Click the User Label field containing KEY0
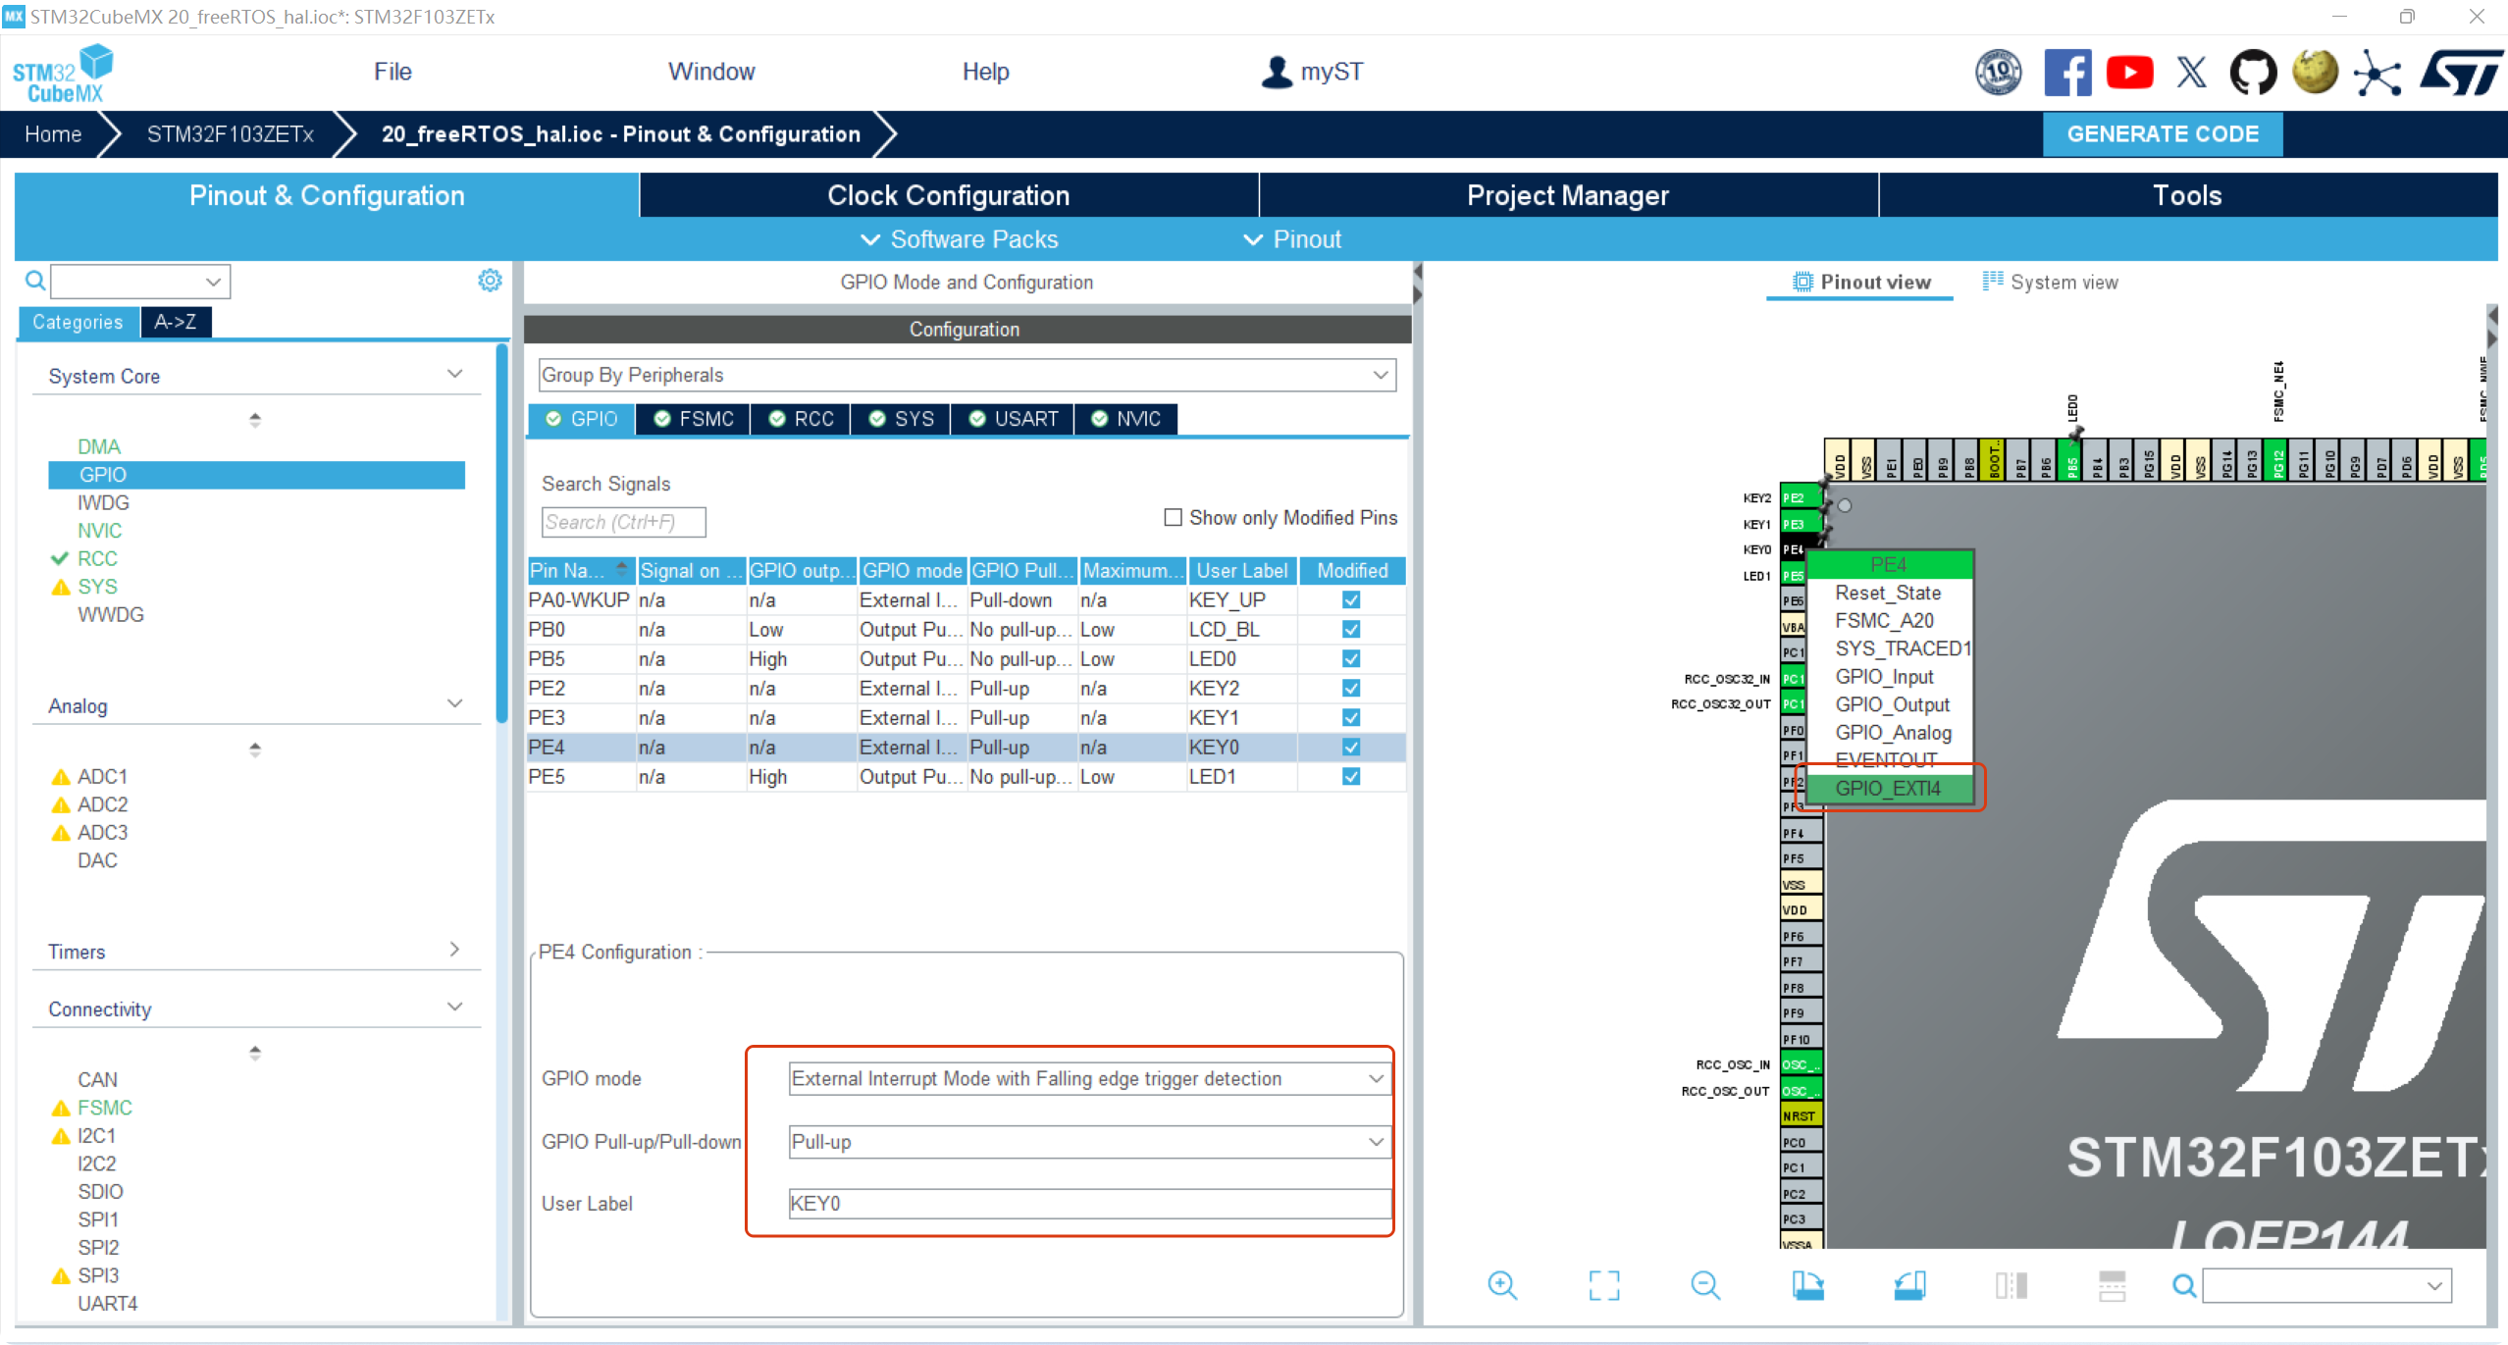Screen dimensions: 2508x1345 click(1087, 1203)
